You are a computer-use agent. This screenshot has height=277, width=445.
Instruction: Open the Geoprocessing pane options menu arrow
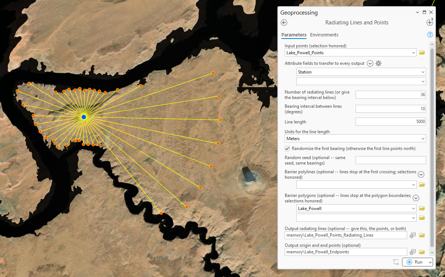point(417,12)
